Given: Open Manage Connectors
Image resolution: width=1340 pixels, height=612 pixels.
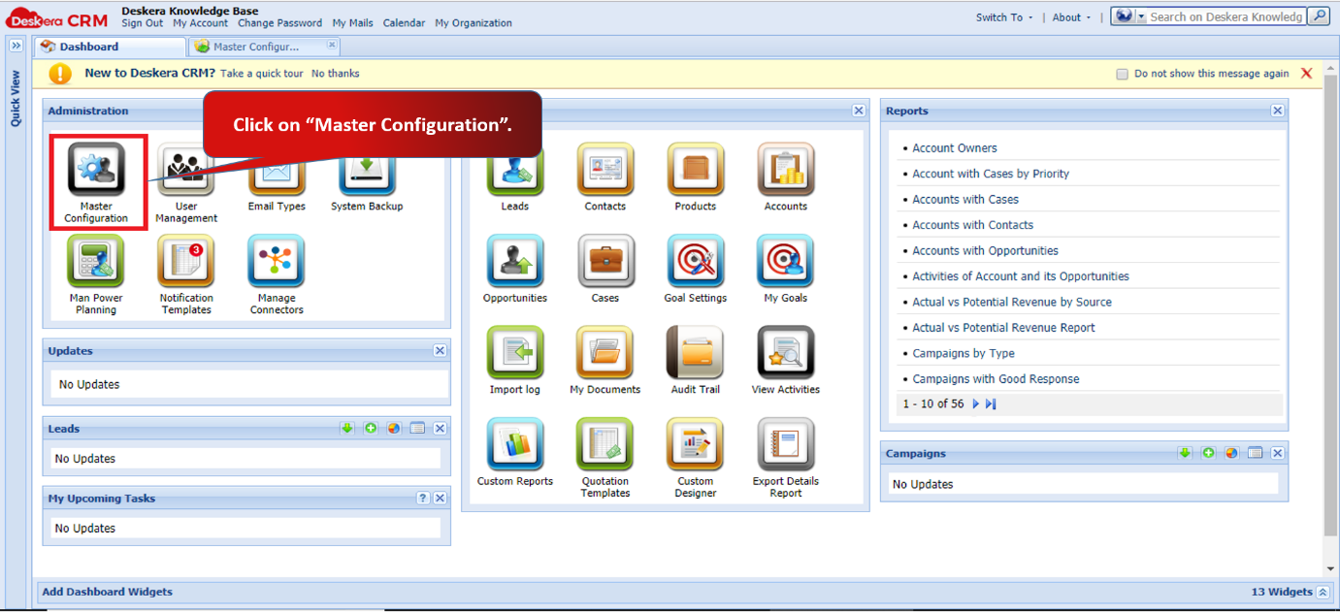Looking at the screenshot, I should pyautogui.click(x=277, y=263).
